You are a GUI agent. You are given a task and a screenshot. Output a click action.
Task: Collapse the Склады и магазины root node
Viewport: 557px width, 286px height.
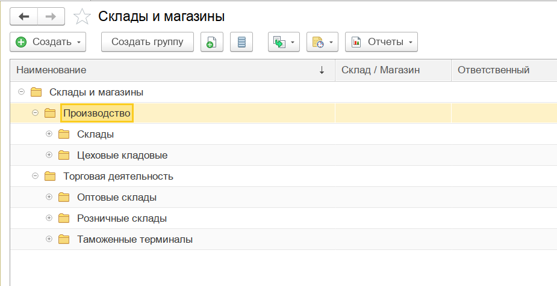pos(21,92)
